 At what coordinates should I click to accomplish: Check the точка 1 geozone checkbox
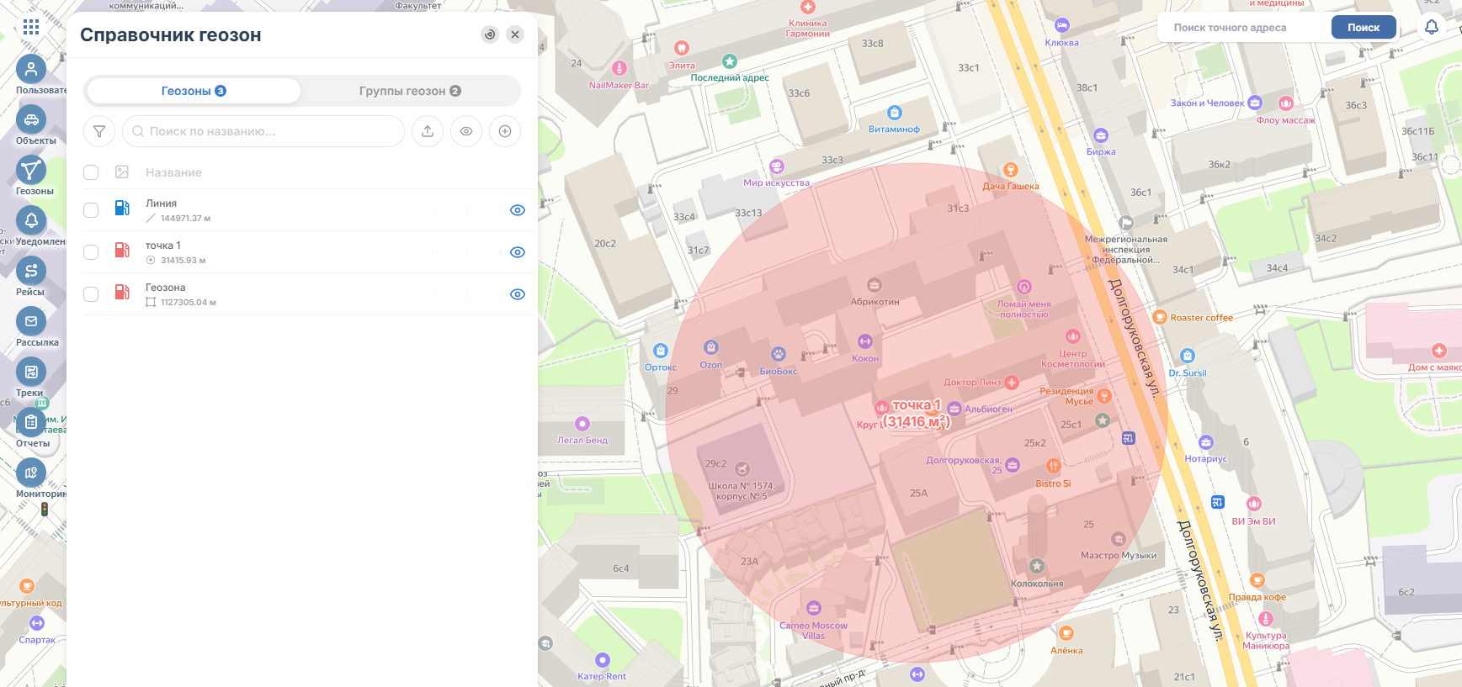pos(91,252)
